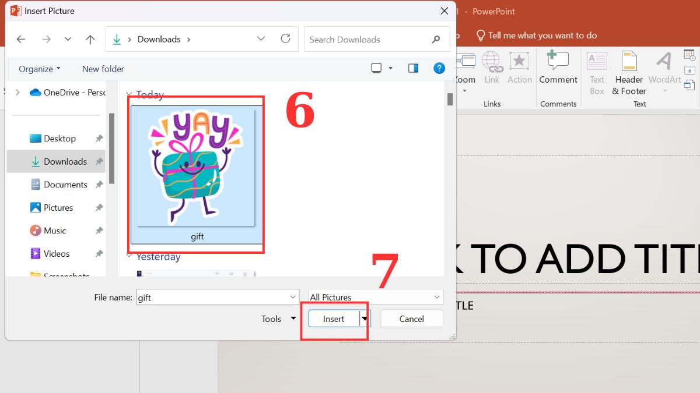
Task: Refresh the Downloads folder view
Action: click(x=285, y=39)
